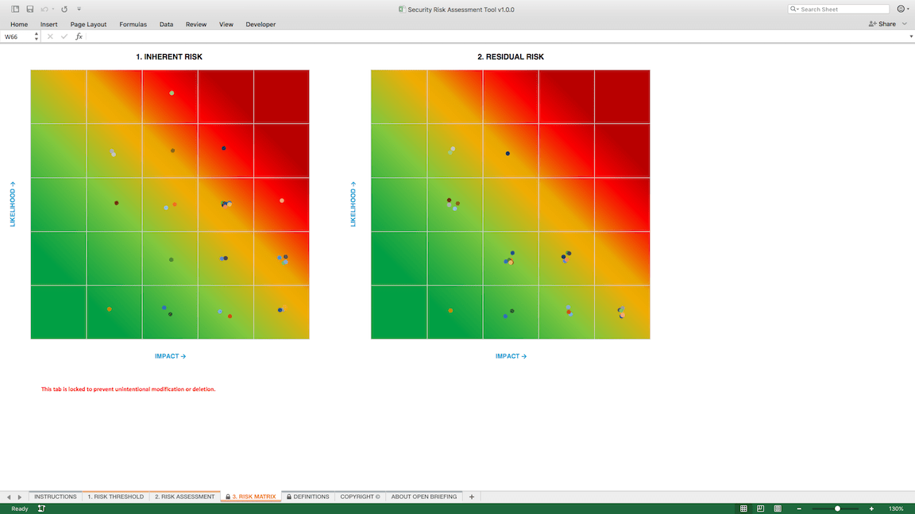Add a new sheet with the plus button
The width and height of the screenshot is (915, 514).
[471, 497]
